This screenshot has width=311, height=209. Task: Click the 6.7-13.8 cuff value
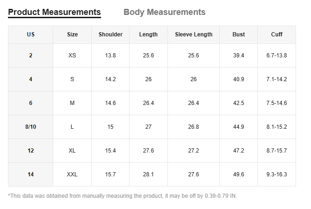(x=276, y=56)
